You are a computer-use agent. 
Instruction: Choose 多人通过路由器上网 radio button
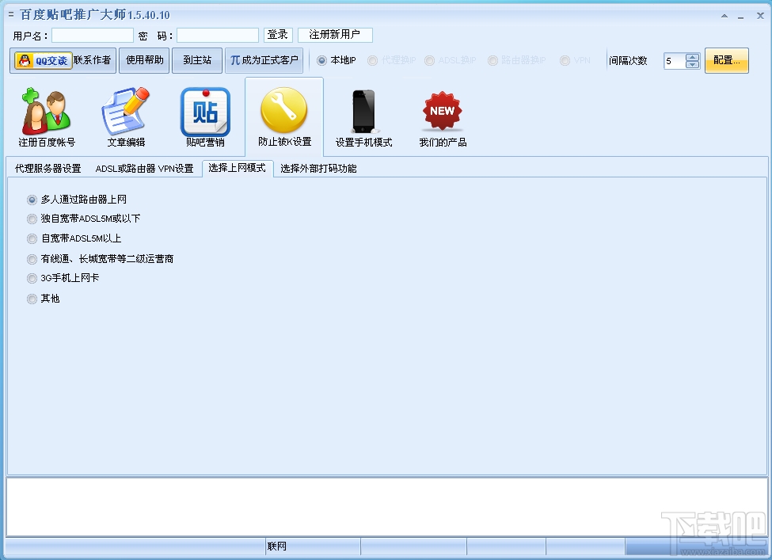(32, 200)
